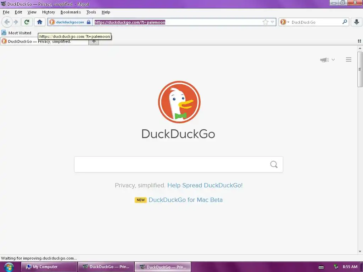
Task: Switch to My Computer taskbar button
Action: point(49,267)
